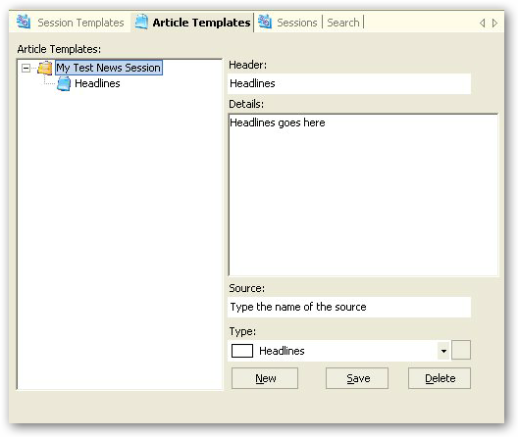Open the Type dropdown arrow

tap(443, 351)
